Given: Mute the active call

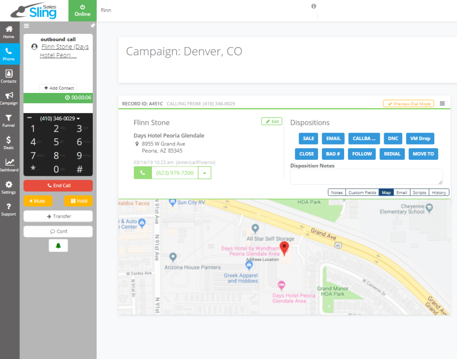Looking at the screenshot, I should pos(38,201).
